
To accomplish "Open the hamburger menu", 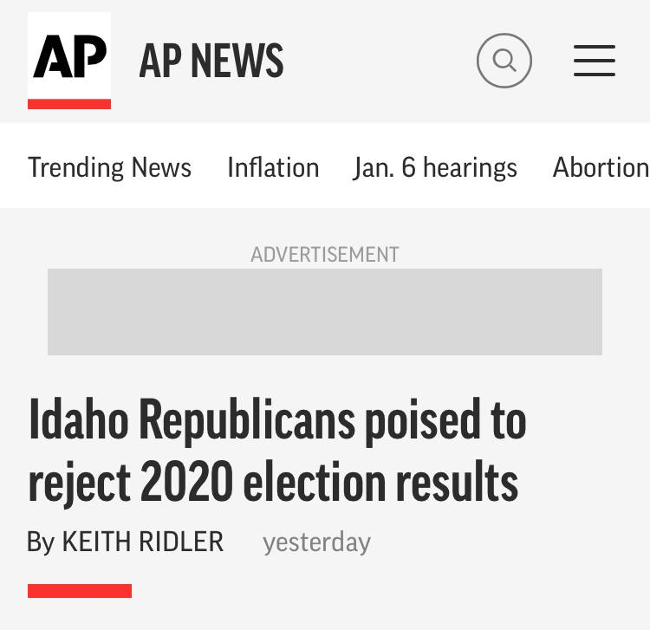I will point(595,61).
